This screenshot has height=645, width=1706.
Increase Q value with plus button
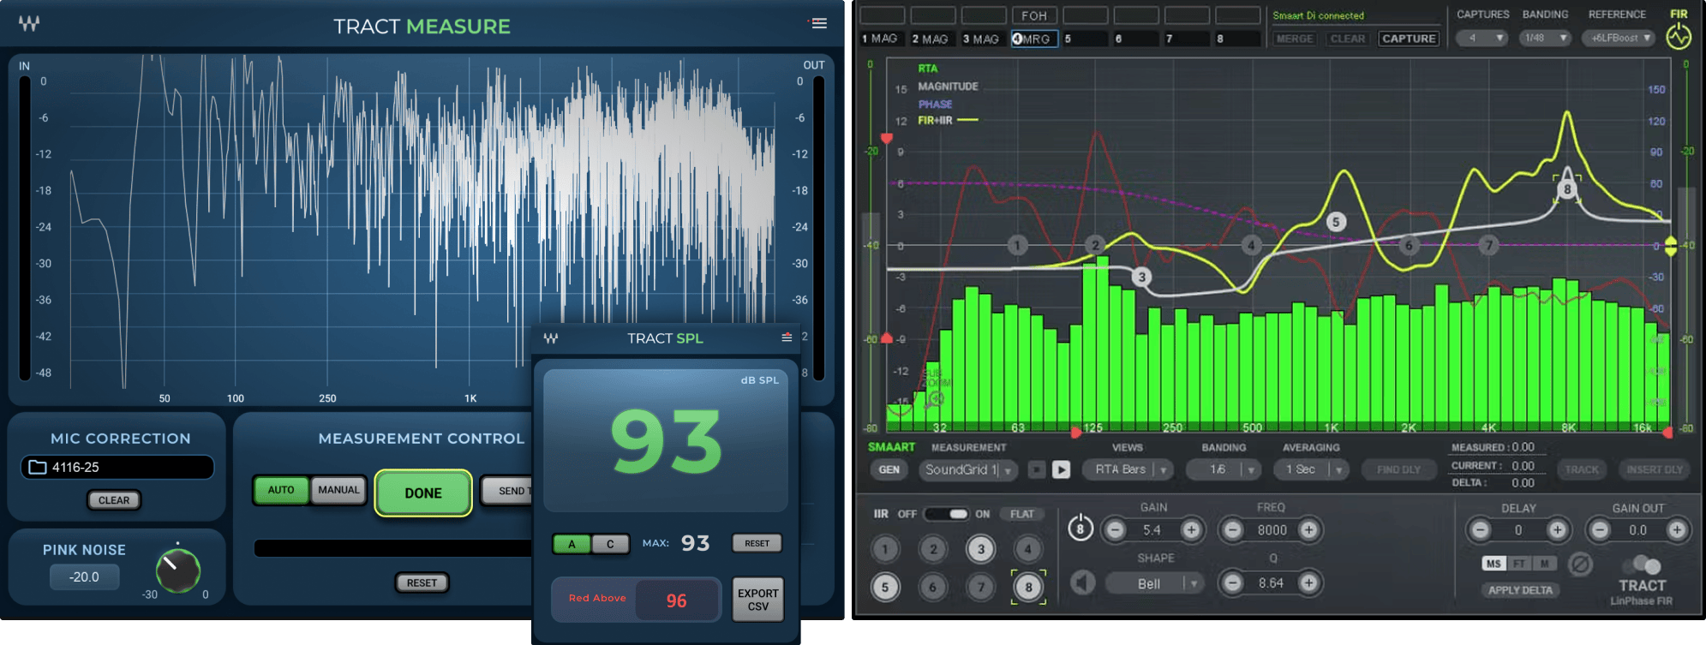[1308, 583]
